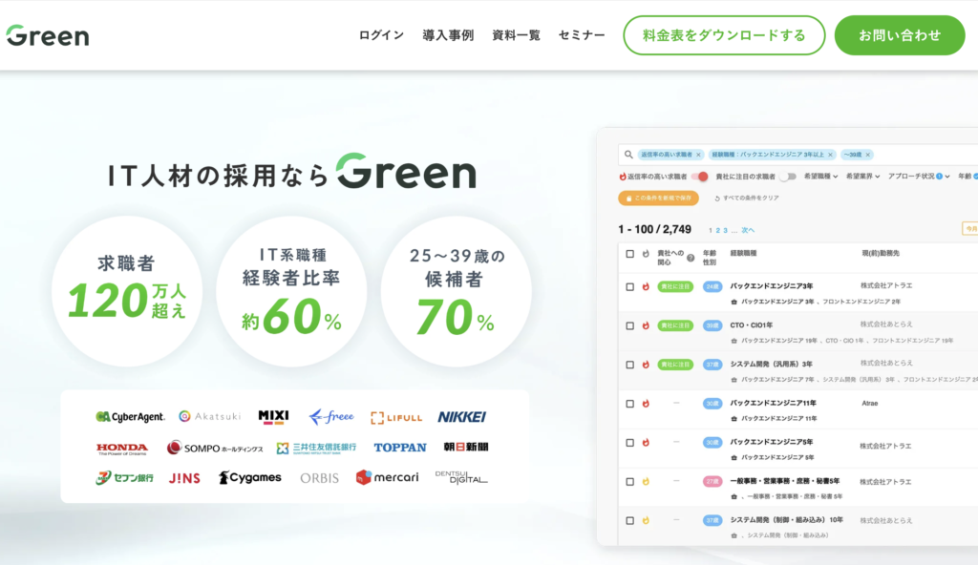Click the お問い合わせ button
The image size is (978, 565).
click(900, 35)
